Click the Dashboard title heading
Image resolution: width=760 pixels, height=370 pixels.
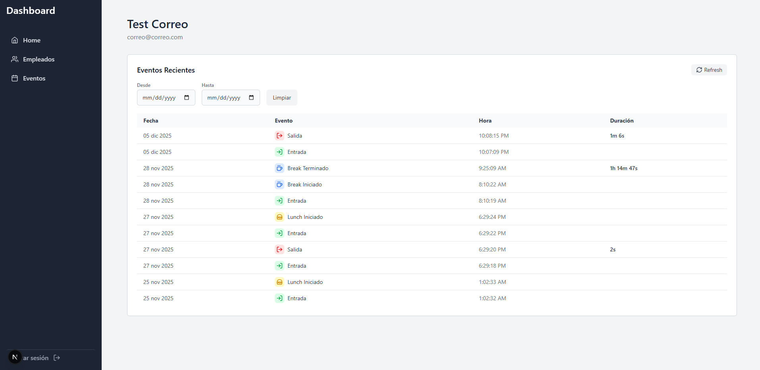pyautogui.click(x=31, y=10)
